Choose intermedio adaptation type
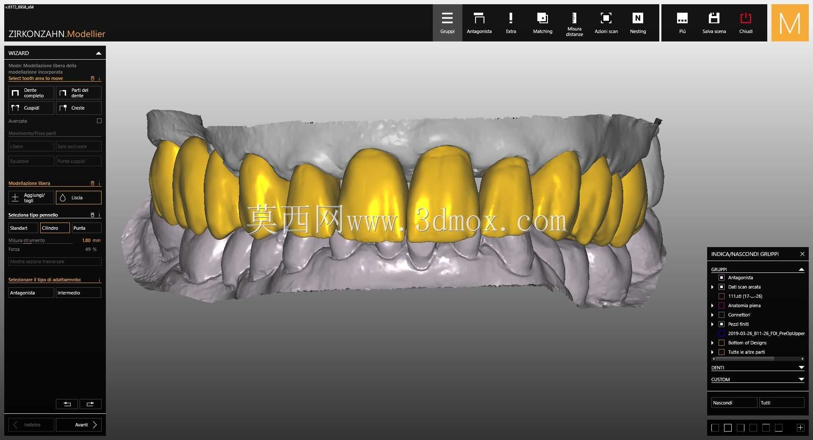The width and height of the screenshot is (813, 440). click(x=79, y=293)
